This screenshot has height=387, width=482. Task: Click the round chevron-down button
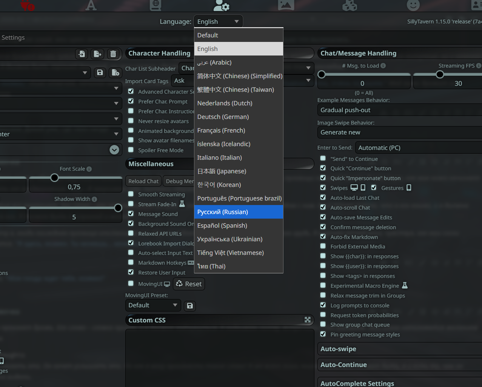pyautogui.click(x=114, y=150)
